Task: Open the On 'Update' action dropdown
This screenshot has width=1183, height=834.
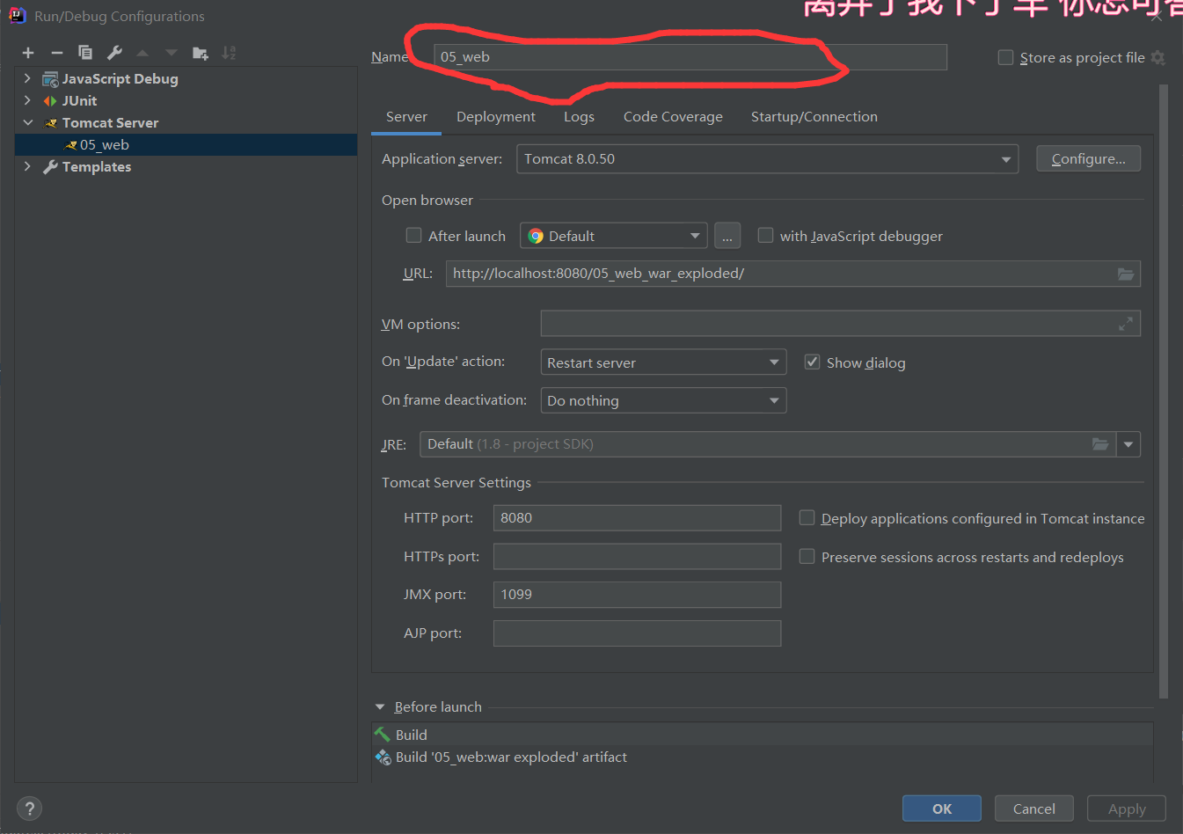Action: 663,362
